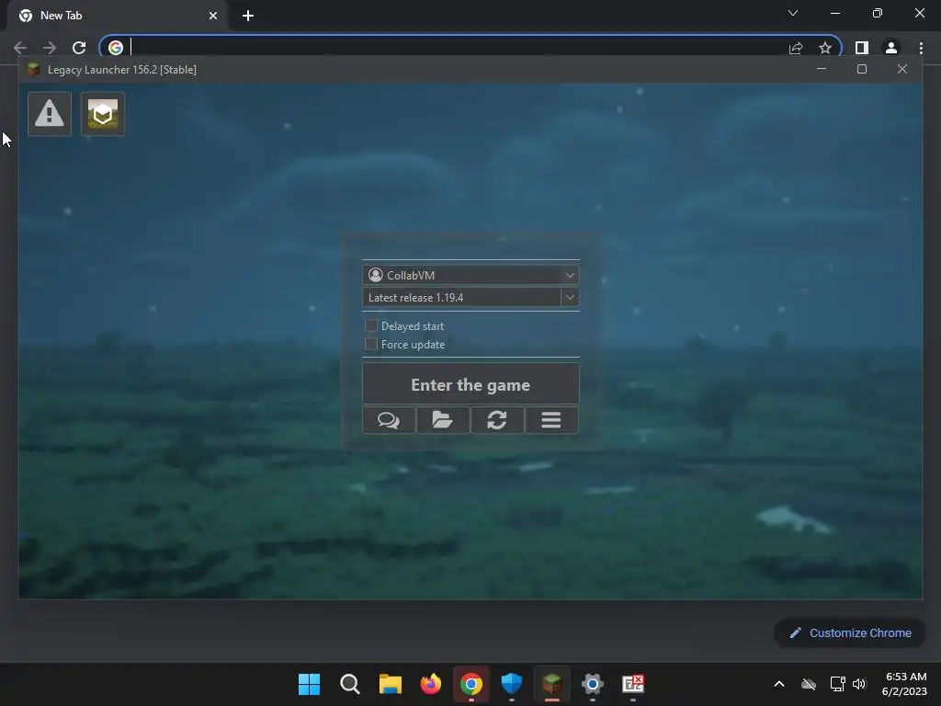Open volume speaker tray icon

click(x=859, y=684)
